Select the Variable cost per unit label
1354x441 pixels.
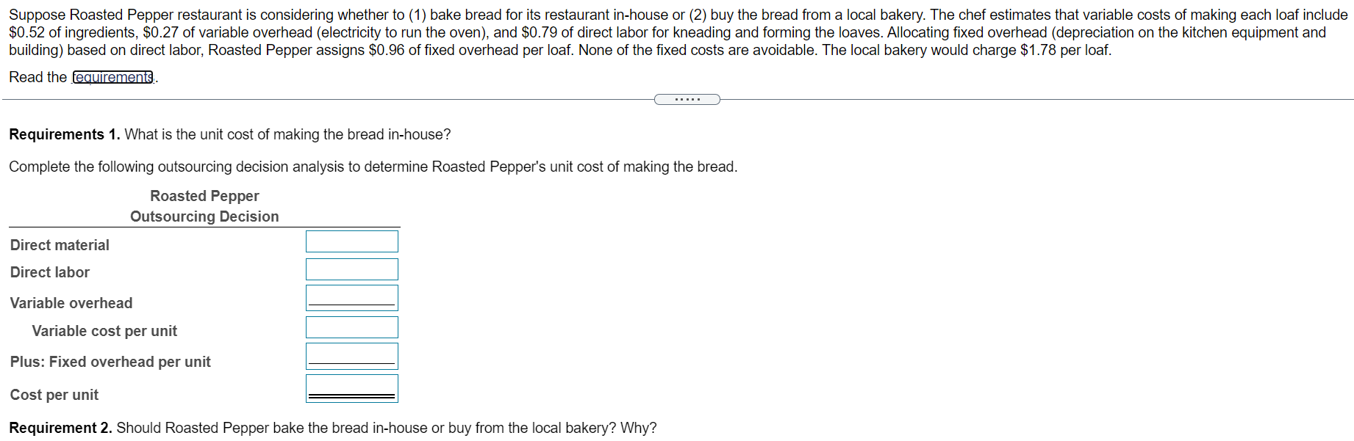(x=104, y=330)
